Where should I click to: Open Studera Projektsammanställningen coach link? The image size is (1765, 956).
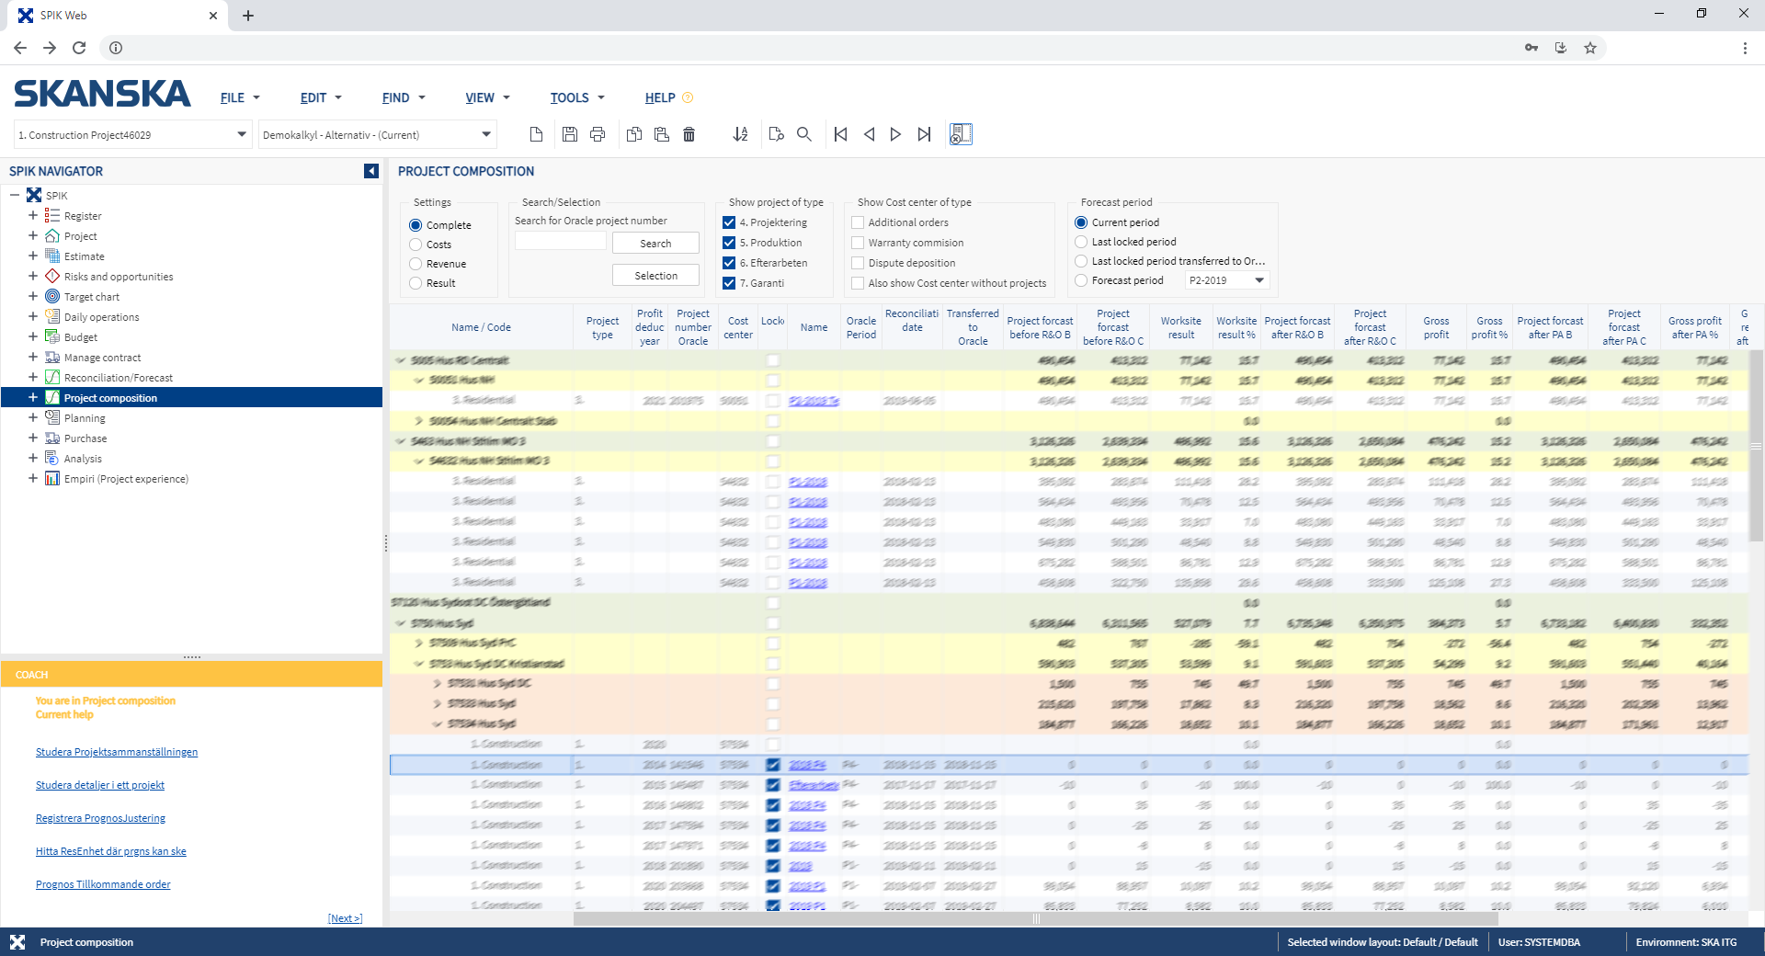(117, 752)
